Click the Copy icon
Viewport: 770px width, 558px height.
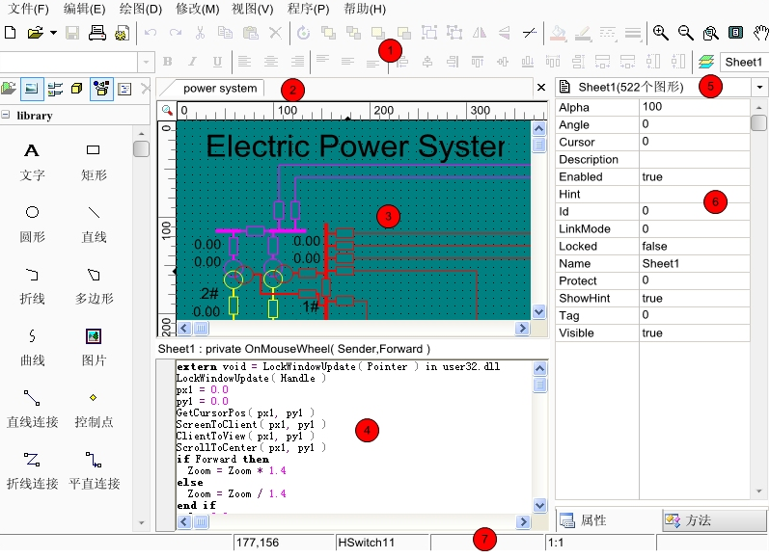225,33
